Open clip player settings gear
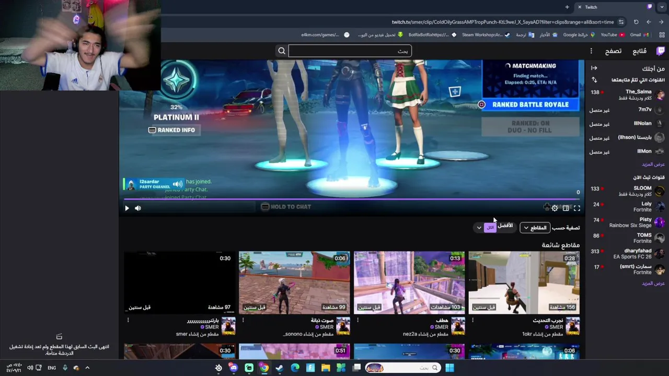Viewport: 669px width, 376px height. pos(555,208)
